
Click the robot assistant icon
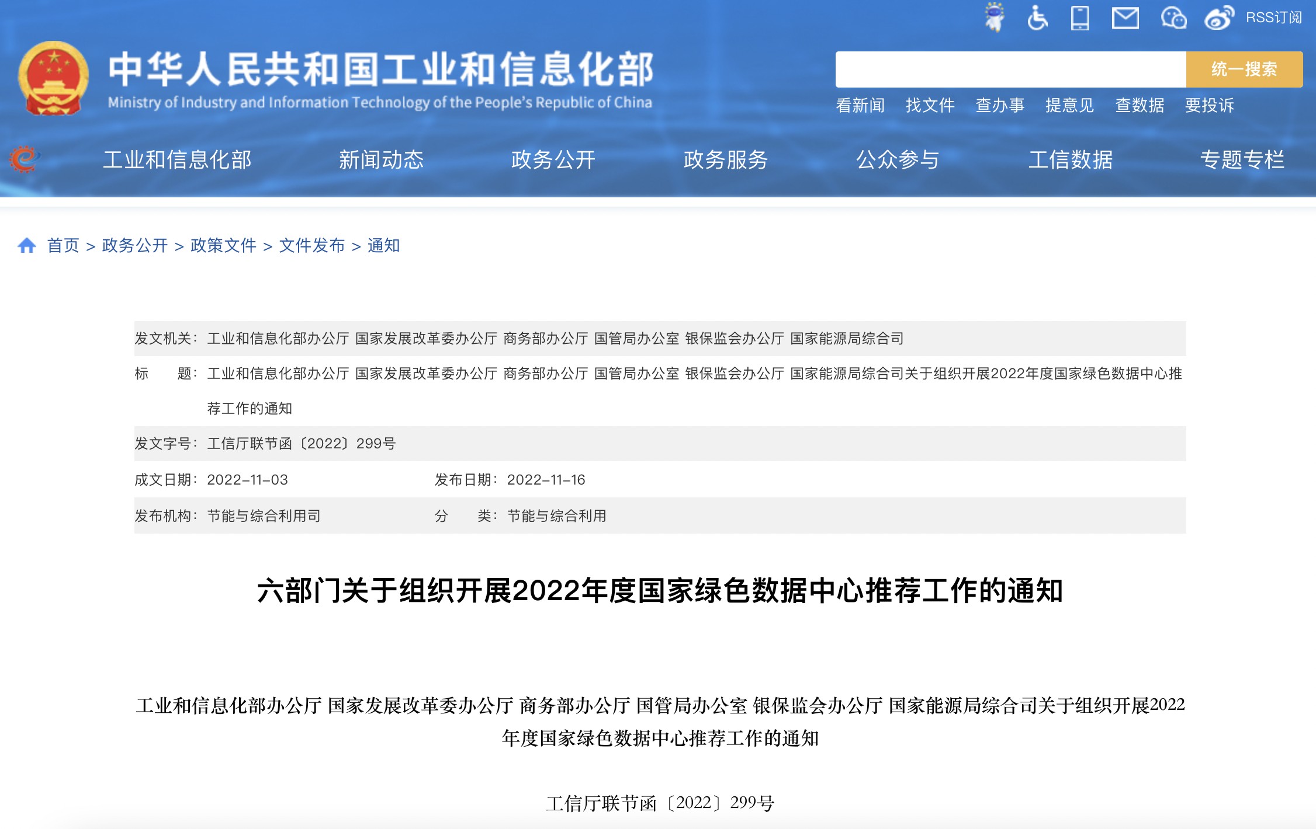point(994,18)
